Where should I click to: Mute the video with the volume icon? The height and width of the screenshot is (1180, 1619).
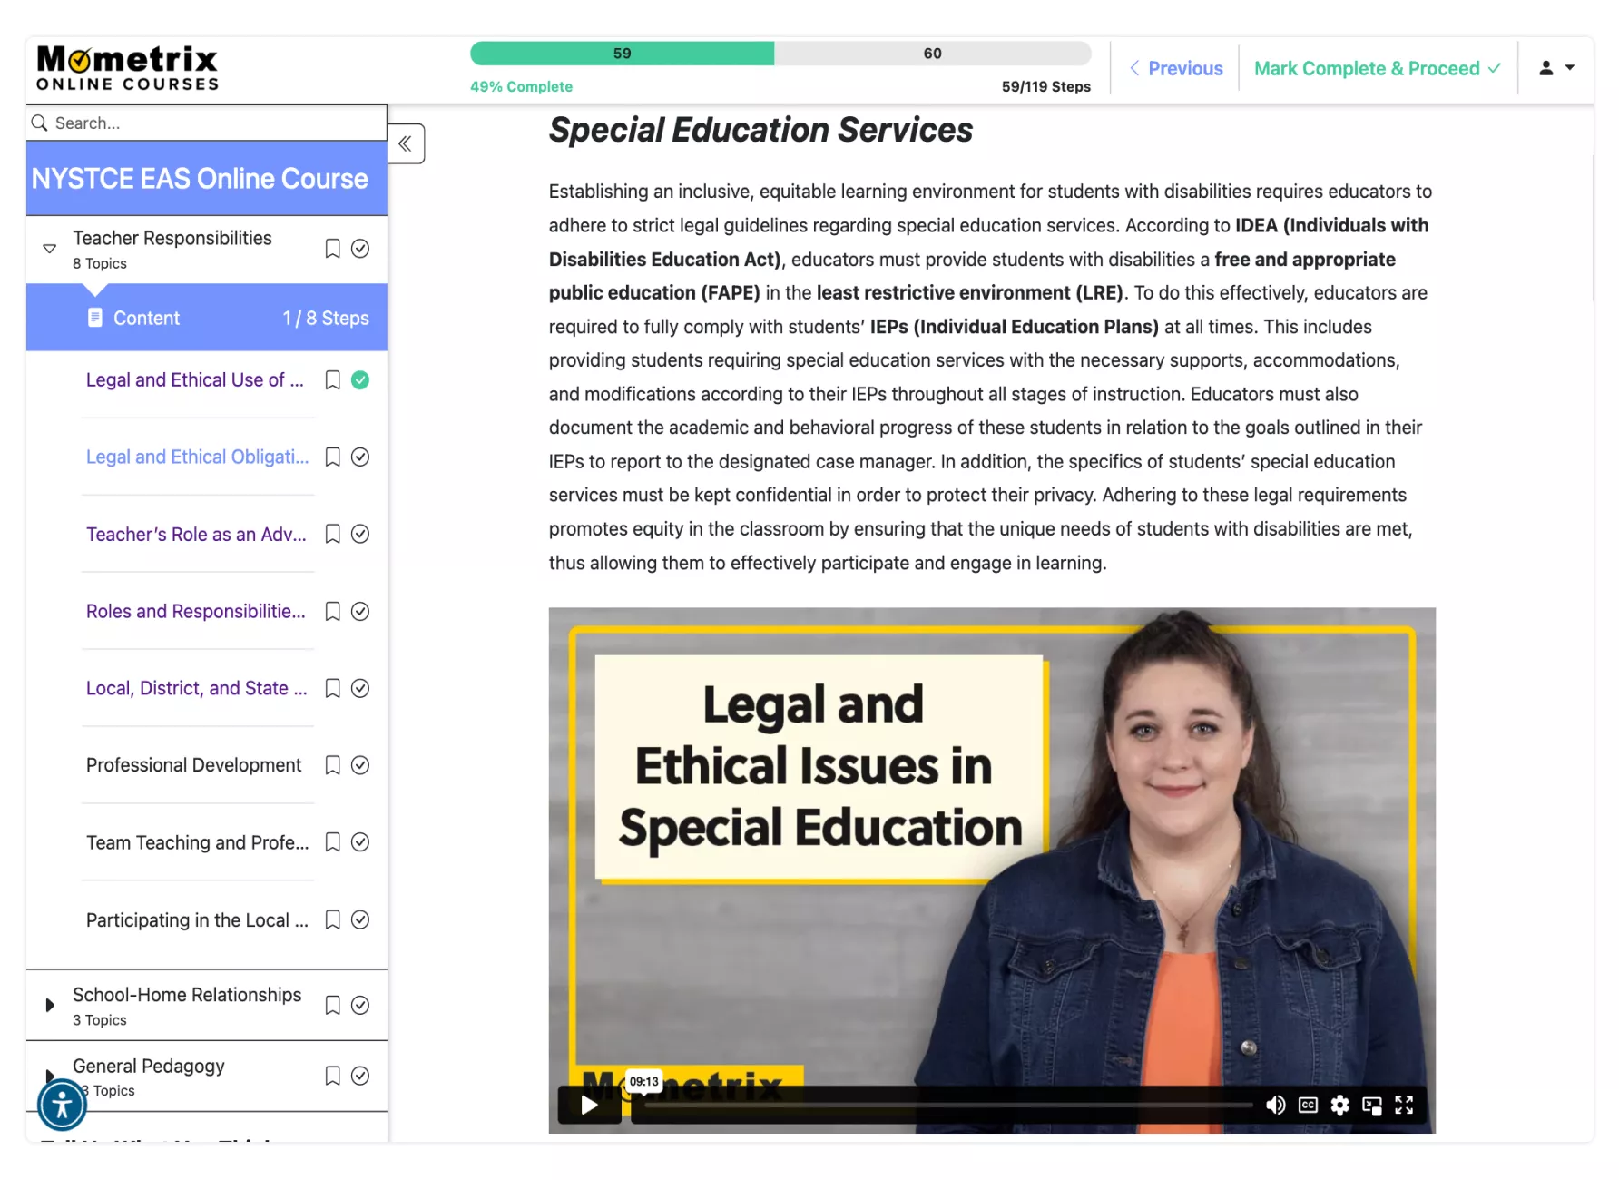(1275, 1105)
